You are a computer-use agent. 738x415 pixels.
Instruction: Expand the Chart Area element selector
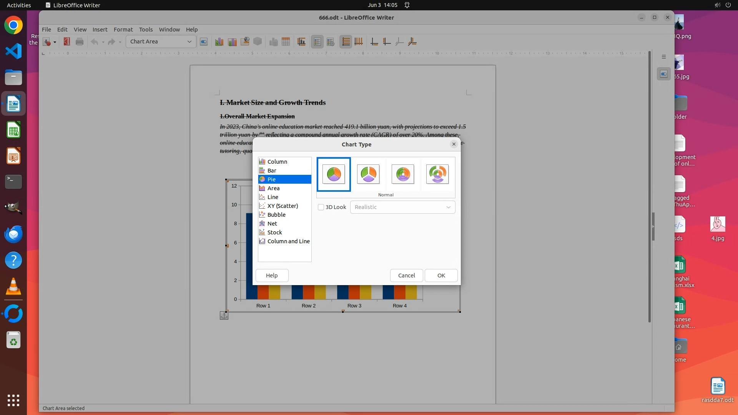coord(189,41)
